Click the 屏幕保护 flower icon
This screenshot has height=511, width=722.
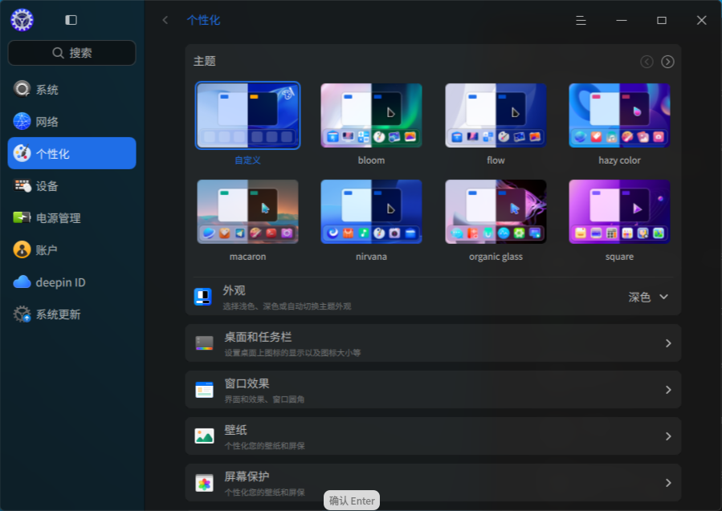tap(205, 483)
